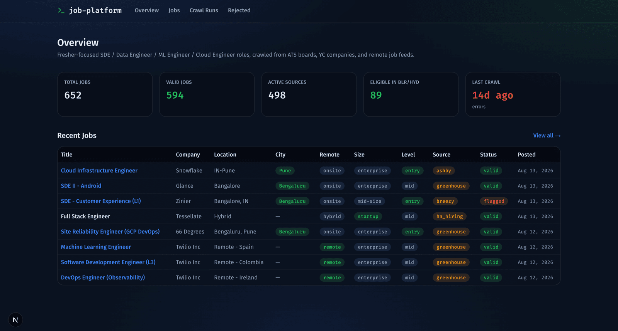Click the green Pune city badge
The image size is (618, 331).
[285, 171]
